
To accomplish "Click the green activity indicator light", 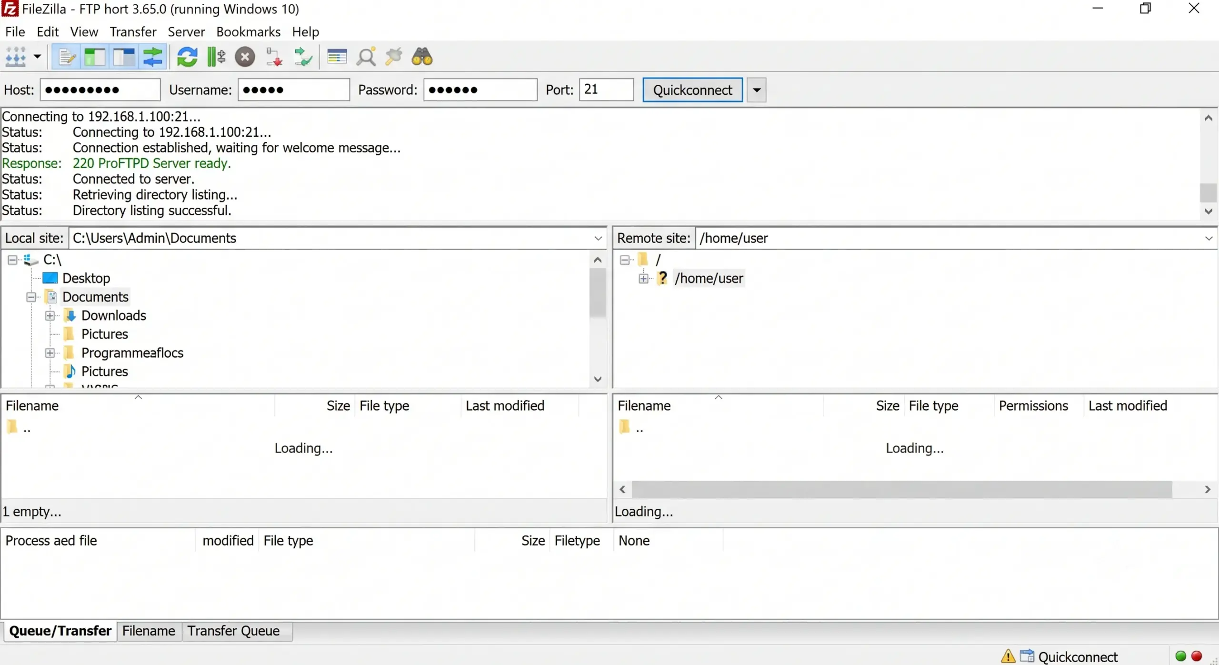I will [1180, 656].
